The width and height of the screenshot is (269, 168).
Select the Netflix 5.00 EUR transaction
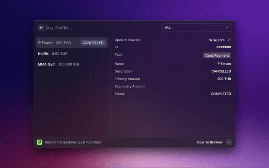point(53,54)
